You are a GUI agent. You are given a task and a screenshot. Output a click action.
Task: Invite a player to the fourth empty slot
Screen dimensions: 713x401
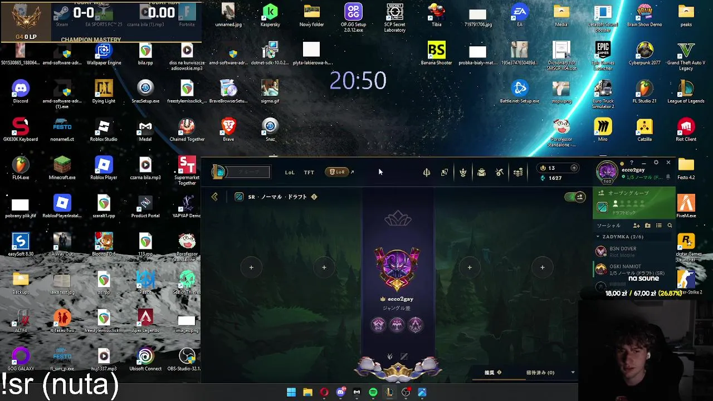point(543,267)
